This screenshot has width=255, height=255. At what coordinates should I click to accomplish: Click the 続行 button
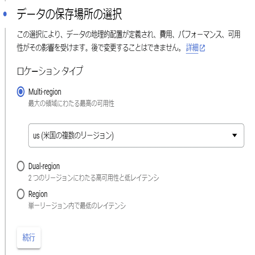tap(29, 238)
